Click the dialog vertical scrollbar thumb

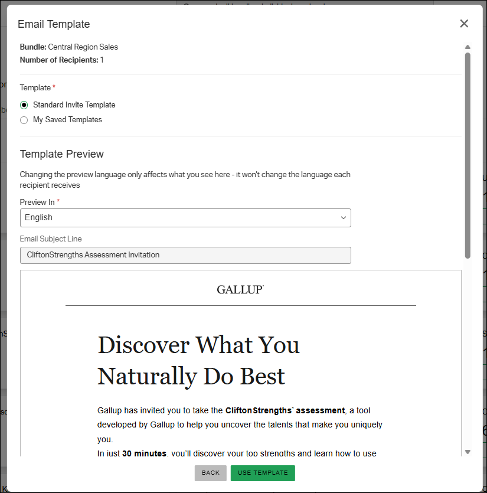[468, 156]
